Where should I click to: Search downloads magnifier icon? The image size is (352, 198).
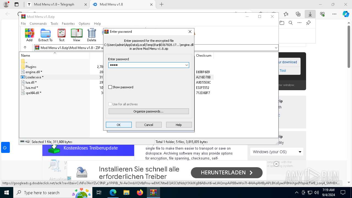tap(290, 23)
